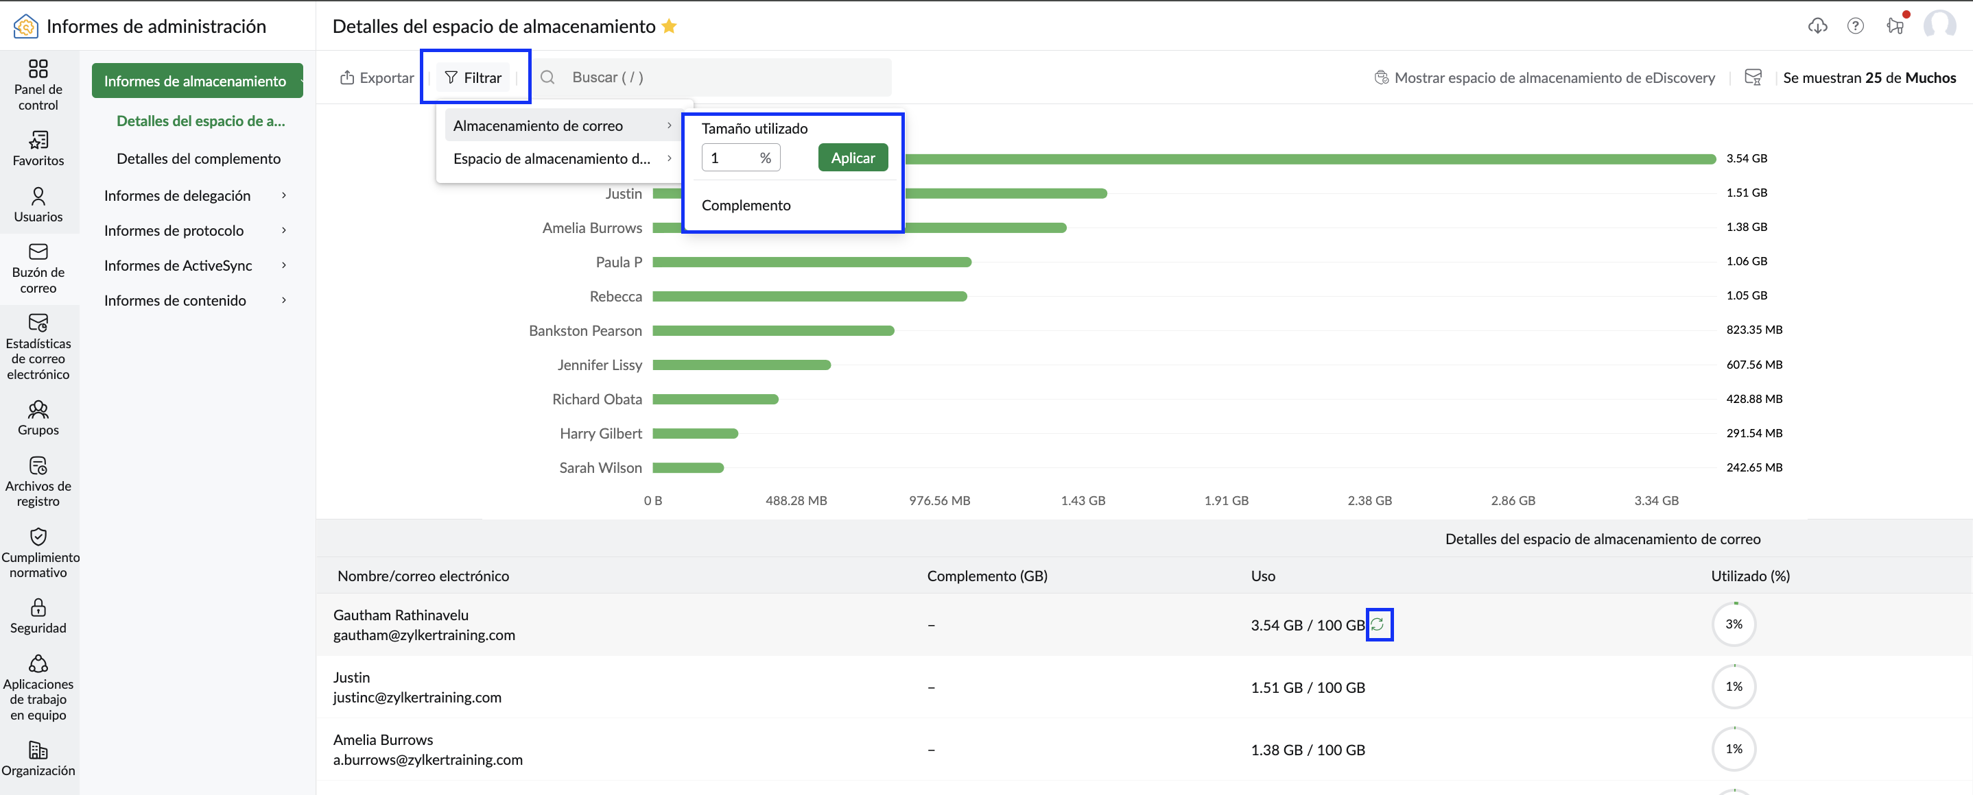Open Favoritos in the sidebar
1973x795 pixels.
(x=38, y=149)
